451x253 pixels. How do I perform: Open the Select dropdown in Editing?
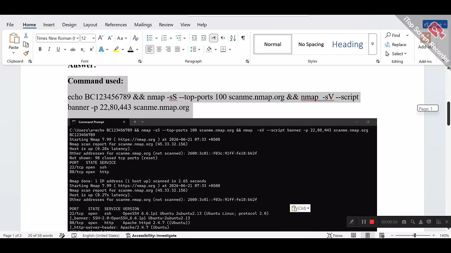pos(396,54)
